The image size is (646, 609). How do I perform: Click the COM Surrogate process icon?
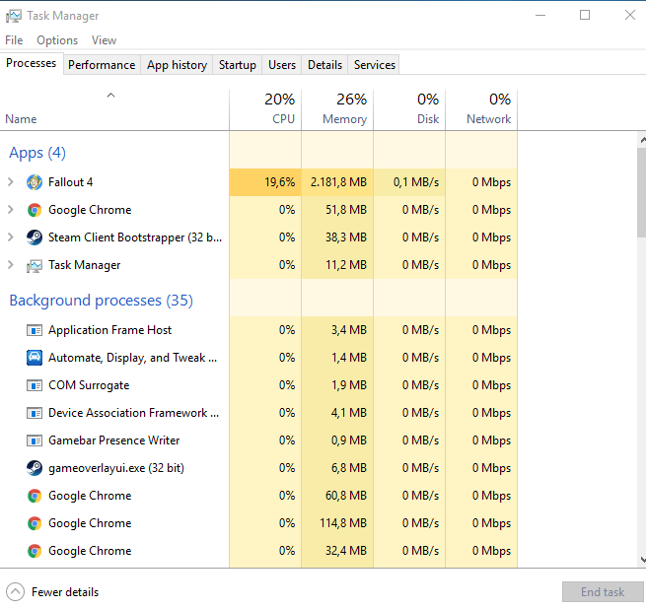click(35, 385)
